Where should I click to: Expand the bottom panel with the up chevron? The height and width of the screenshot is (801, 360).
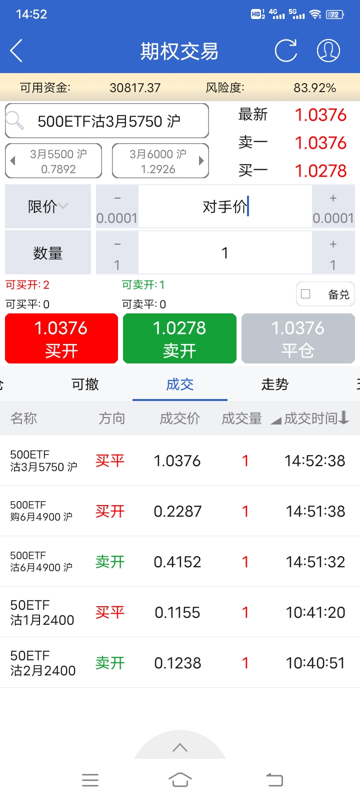coord(180,747)
